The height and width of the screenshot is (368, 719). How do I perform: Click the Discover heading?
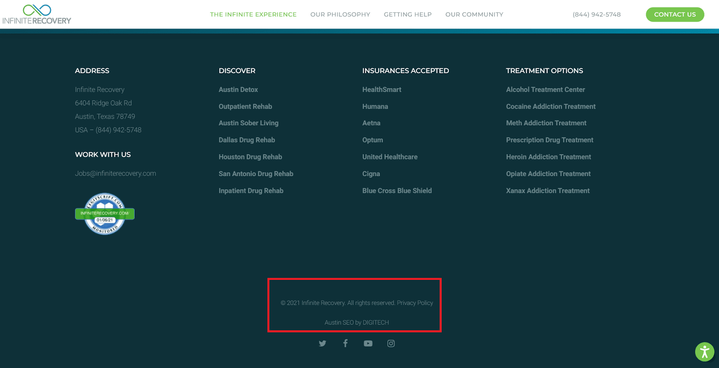237,71
